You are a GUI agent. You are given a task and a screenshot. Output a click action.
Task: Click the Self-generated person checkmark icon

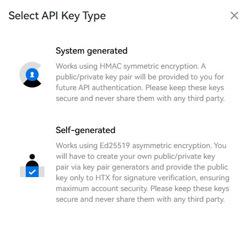pyautogui.click(x=32, y=166)
